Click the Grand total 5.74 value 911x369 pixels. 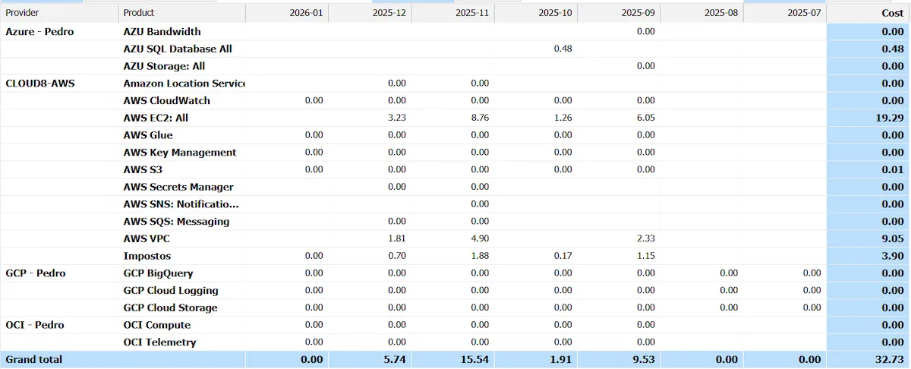coord(395,359)
